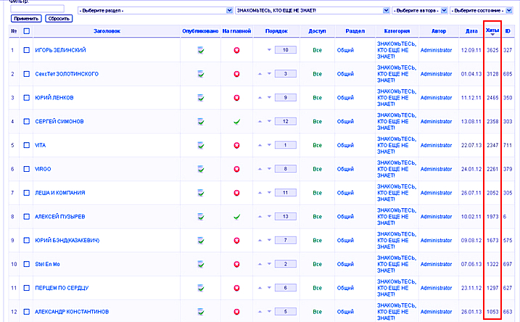
Task: Click order field with value 13
Action: (286, 217)
